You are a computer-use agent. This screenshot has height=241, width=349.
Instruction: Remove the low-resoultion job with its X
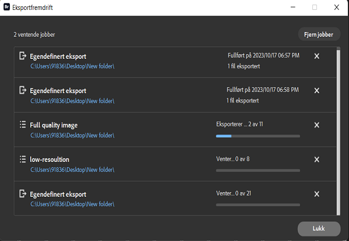pyautogui.click(x=316, y=160)
